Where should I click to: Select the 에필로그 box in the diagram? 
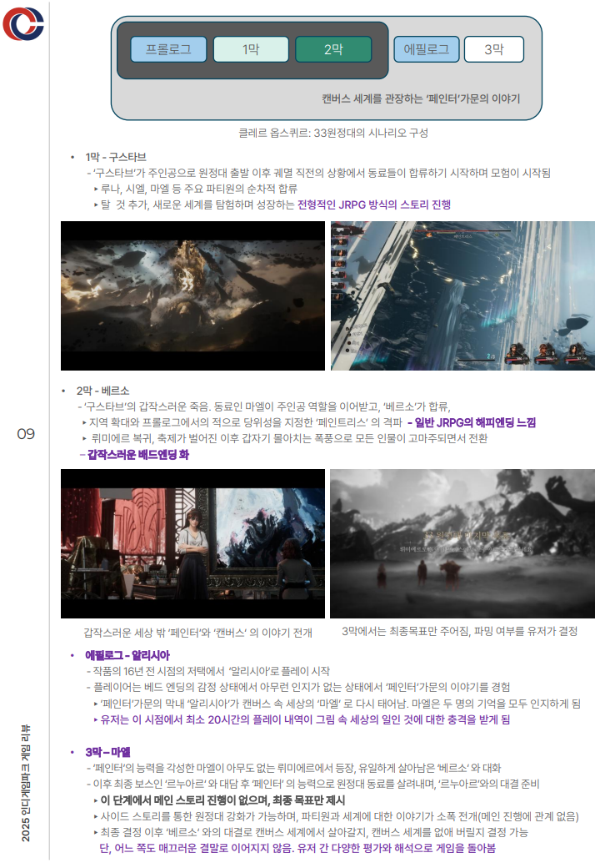coord(426,49)
